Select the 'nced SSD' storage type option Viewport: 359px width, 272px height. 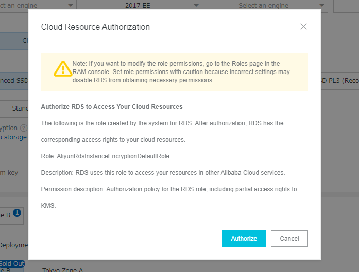pos(14,80)
